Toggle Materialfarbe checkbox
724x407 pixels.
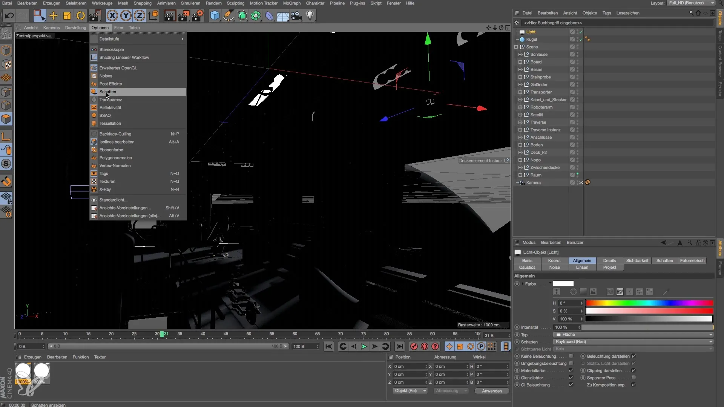tap(571, 370)
